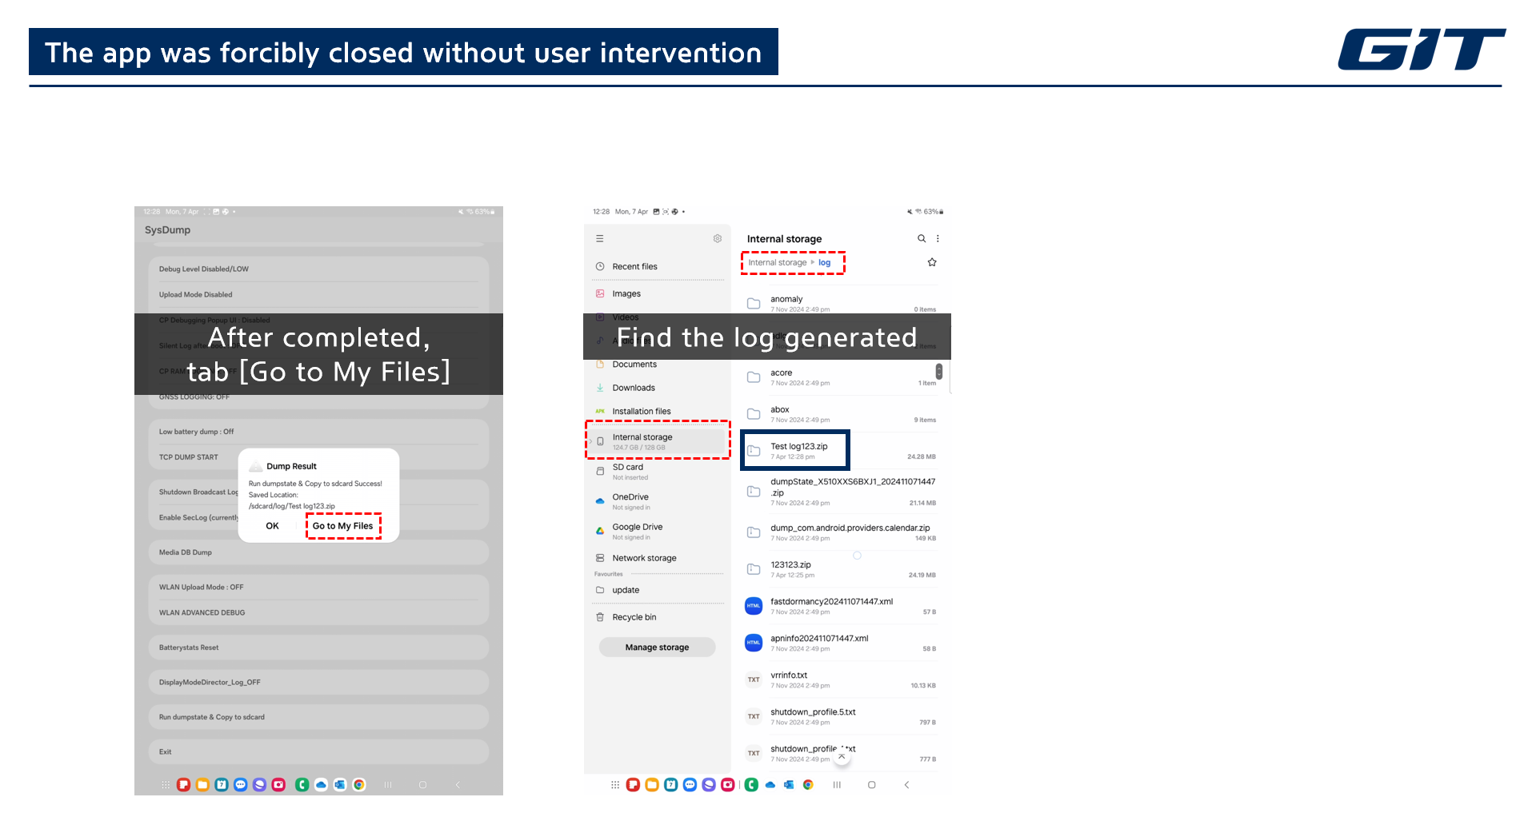Screen dimensions: 1536x817
Task: Launch OneDrive from right taskbar
Action: point(770,785)
